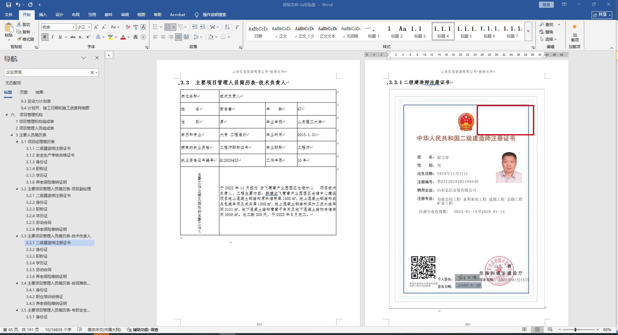Viewport: 618px width, 335px height.
Task: Click the yellow text highlight color button
Action: tap(110, 37)
